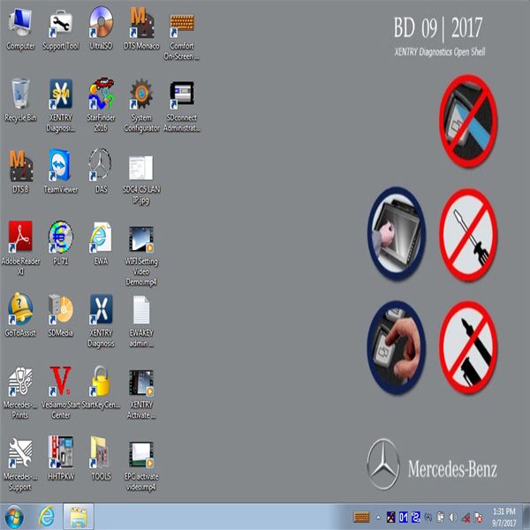Open Action Center flag tray icon

[x=478, y=517]
